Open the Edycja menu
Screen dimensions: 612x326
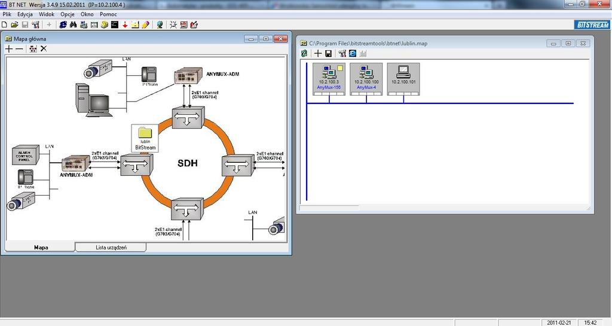(25, 14)
